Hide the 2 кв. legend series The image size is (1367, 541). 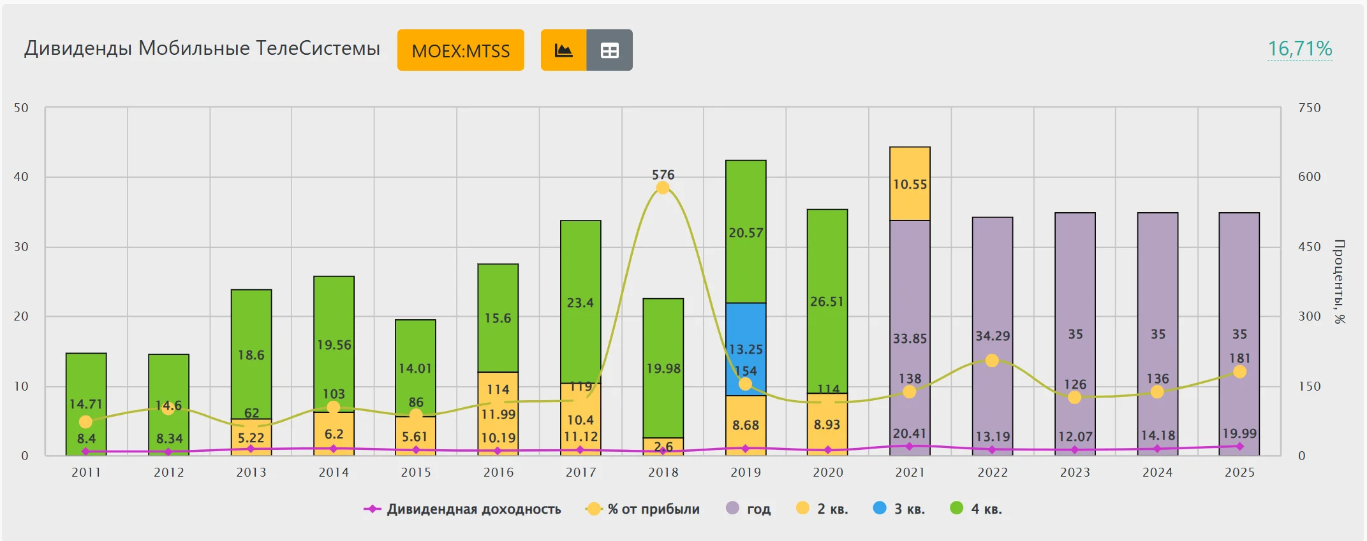click(x=822, y=509)
